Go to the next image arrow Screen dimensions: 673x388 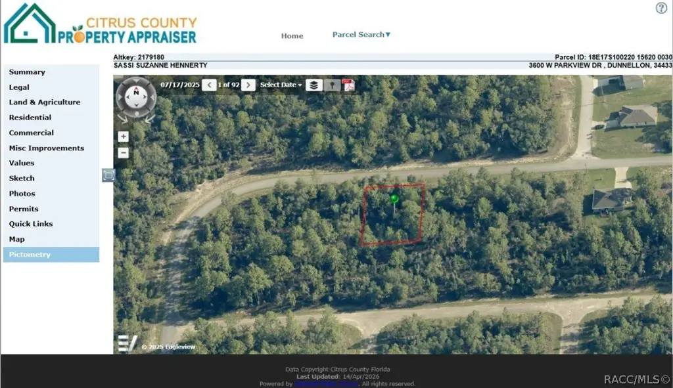[248, 85]
